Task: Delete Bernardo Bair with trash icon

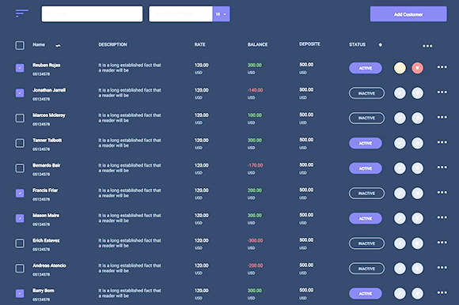Action: 417,168
